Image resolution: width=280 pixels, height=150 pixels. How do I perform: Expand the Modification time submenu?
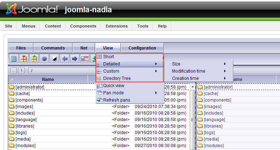[x=198, y=71]
